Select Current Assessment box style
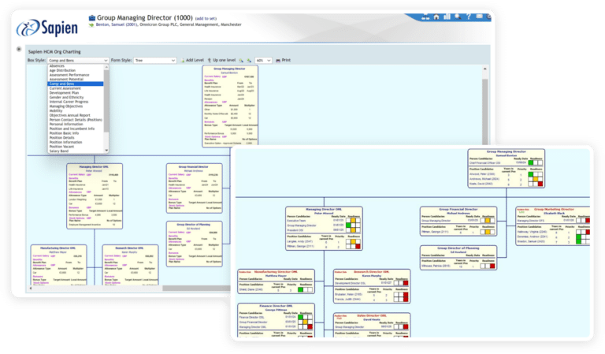This screenshot has width=605, height=354. pyautogui.click(x=76, y=88)
